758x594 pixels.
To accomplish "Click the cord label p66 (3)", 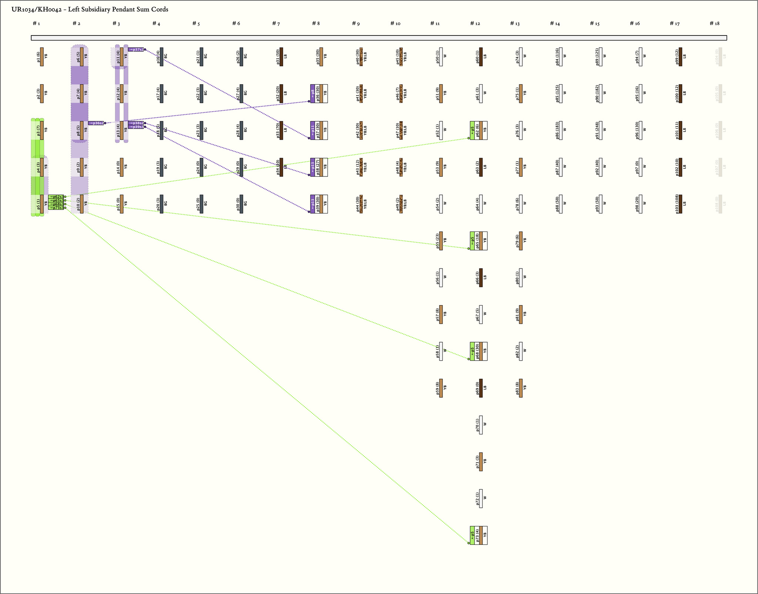I will [477, 278].
